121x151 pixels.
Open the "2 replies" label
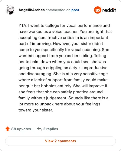click(51, 129)
